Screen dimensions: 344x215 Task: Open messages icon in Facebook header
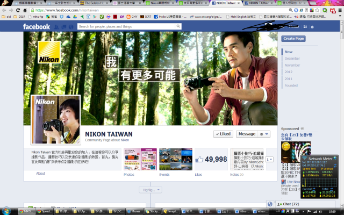click(x=63, y=27)
